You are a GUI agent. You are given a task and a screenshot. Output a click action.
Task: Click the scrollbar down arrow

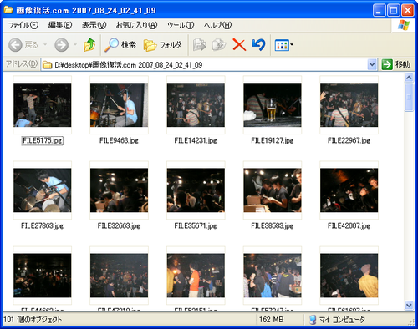point(409,305)
